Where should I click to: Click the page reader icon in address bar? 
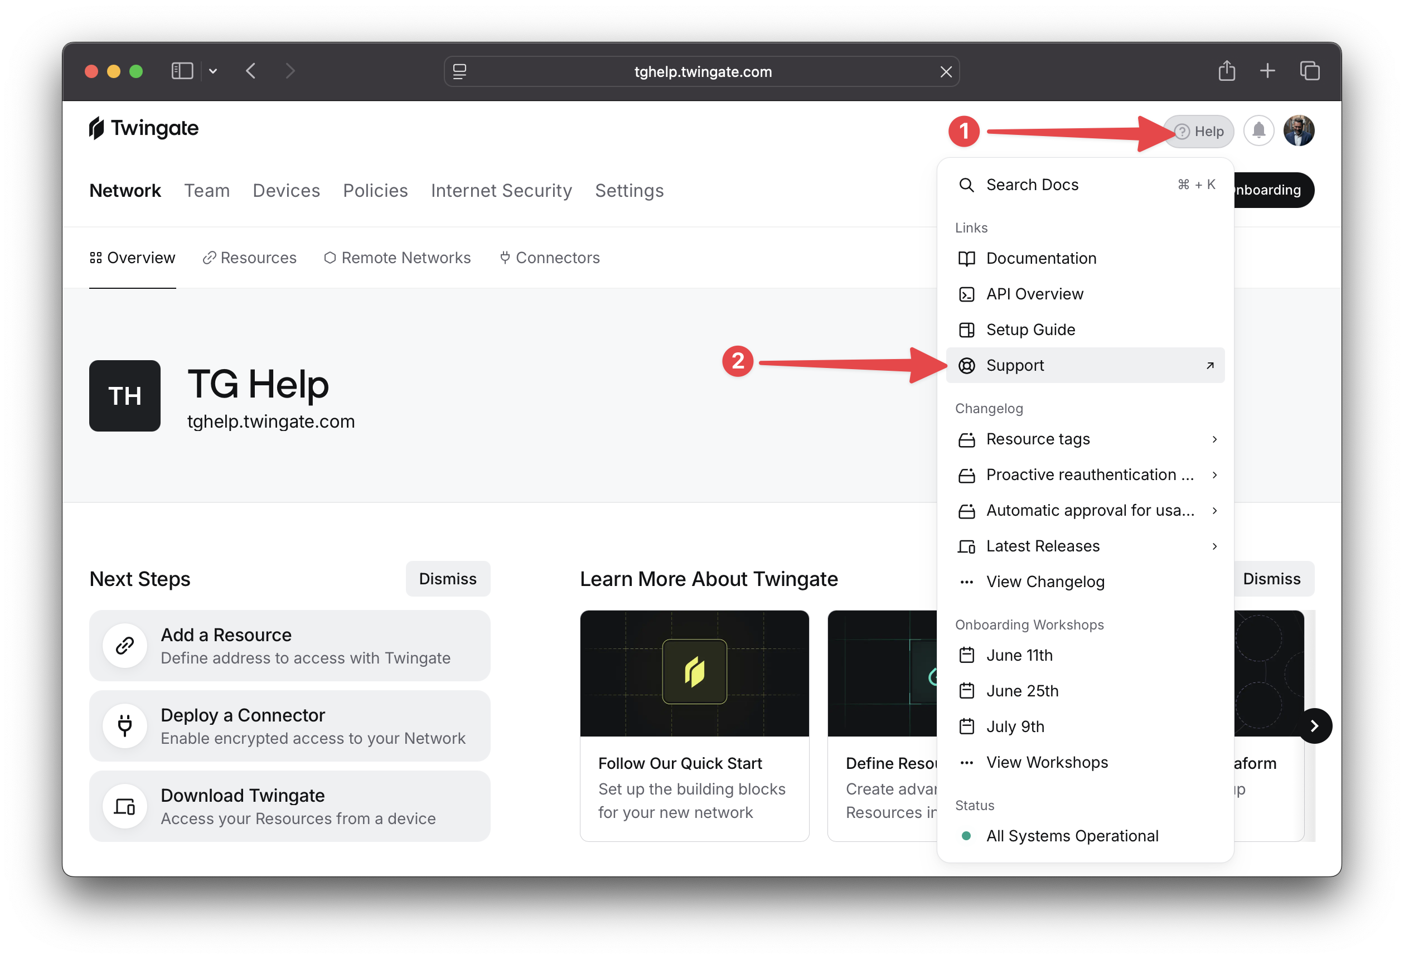[460, 72]
